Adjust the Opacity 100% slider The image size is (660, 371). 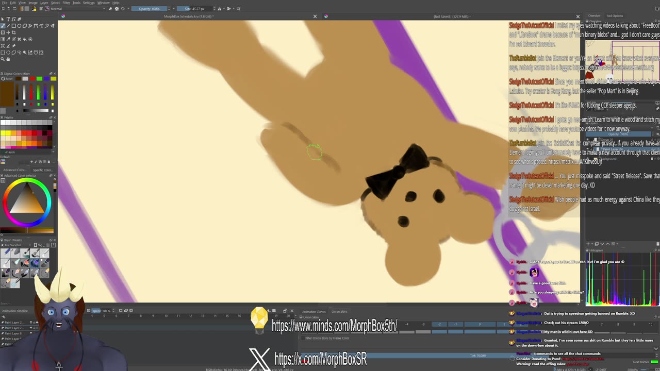pos(150,9)
